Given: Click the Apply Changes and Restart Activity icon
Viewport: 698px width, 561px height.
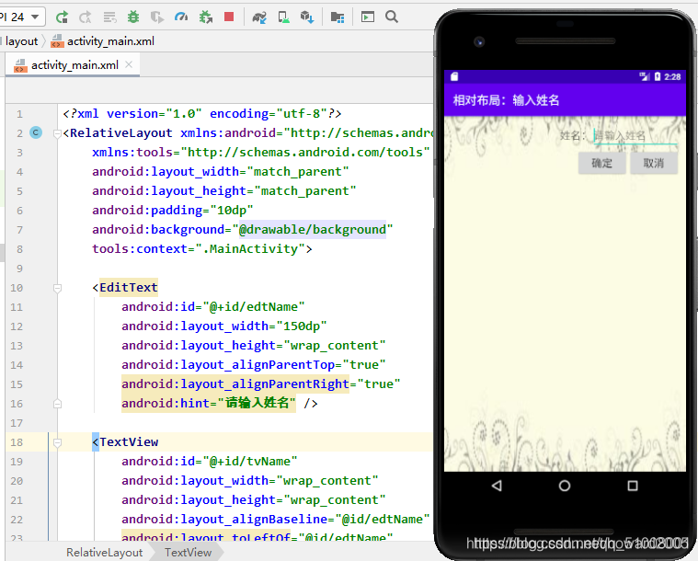Looking at the screenshot, I should [85, 17].
